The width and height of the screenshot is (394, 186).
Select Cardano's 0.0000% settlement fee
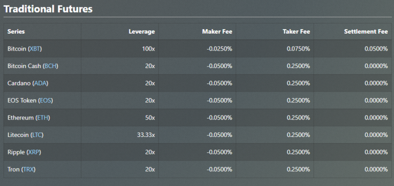click(376, 83)
